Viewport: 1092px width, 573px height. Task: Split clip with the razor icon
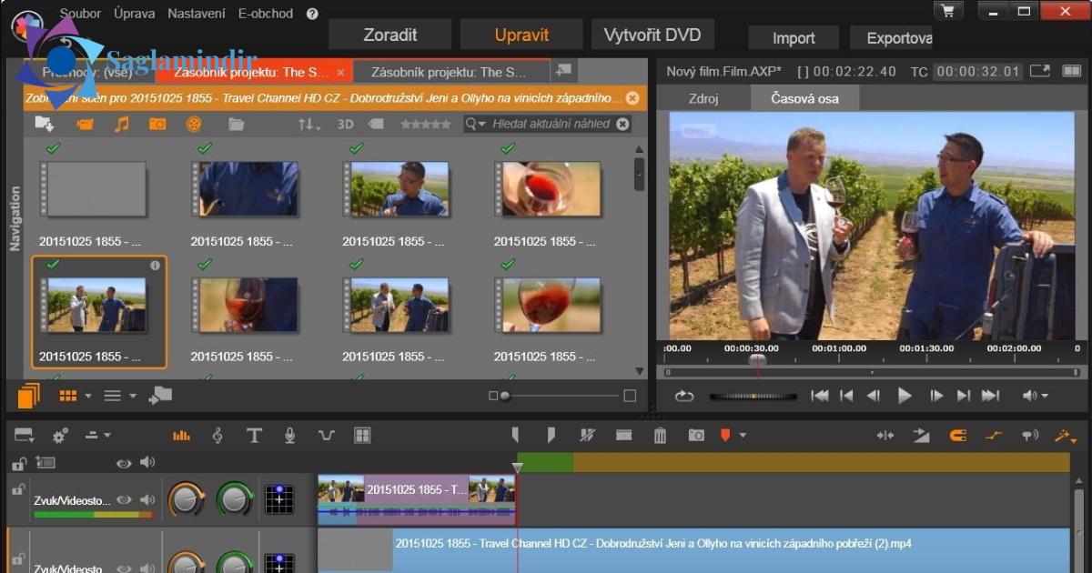tap(587, 436)
